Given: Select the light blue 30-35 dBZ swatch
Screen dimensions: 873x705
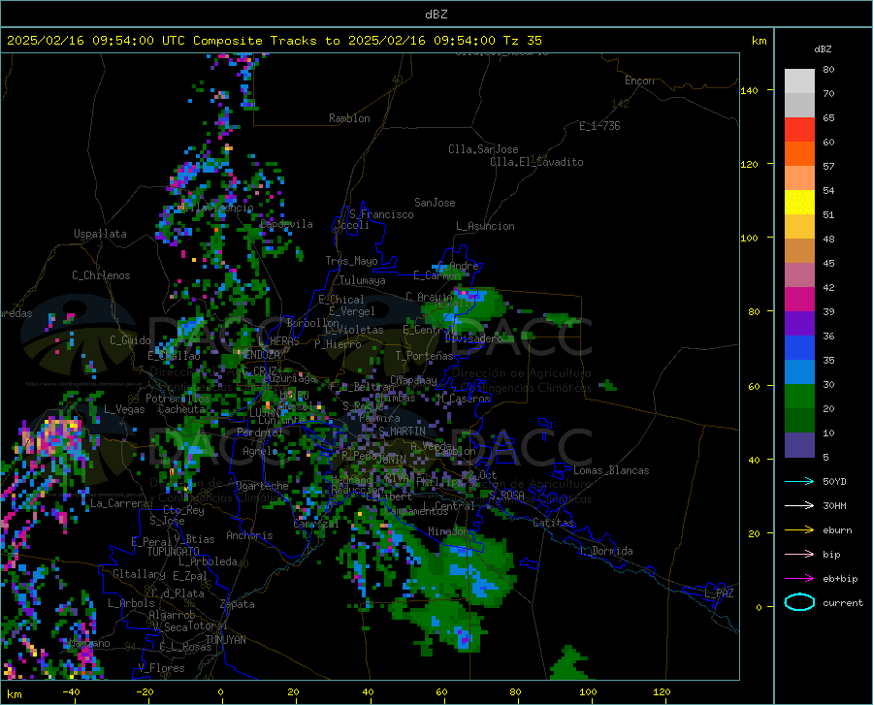Looking at the screenshot, I should click(x=799, y=372).
